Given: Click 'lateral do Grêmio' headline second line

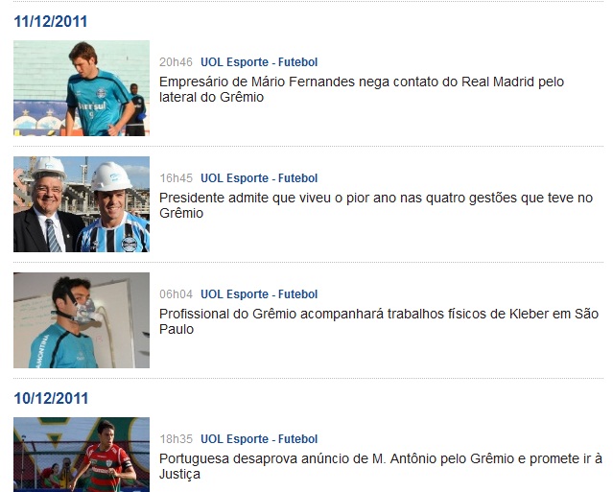Looking at the screenshot, I should tap(211, 97).
